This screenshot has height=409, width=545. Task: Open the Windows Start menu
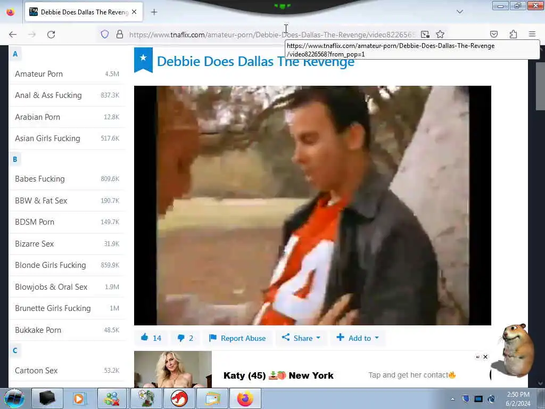click(14, 398)
